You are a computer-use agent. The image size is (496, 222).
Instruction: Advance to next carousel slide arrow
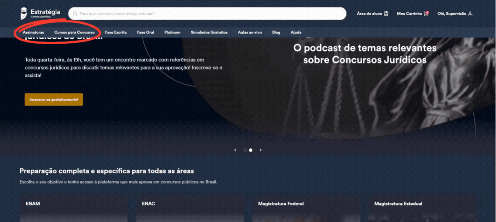coord(261,150)
